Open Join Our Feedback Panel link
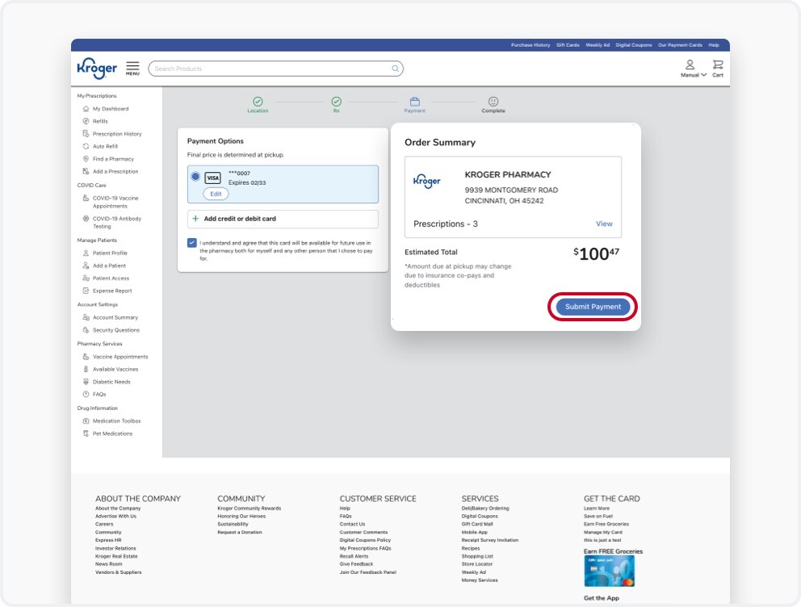Image resolution: width=801 pixels, height=607 pixels. 368,572
